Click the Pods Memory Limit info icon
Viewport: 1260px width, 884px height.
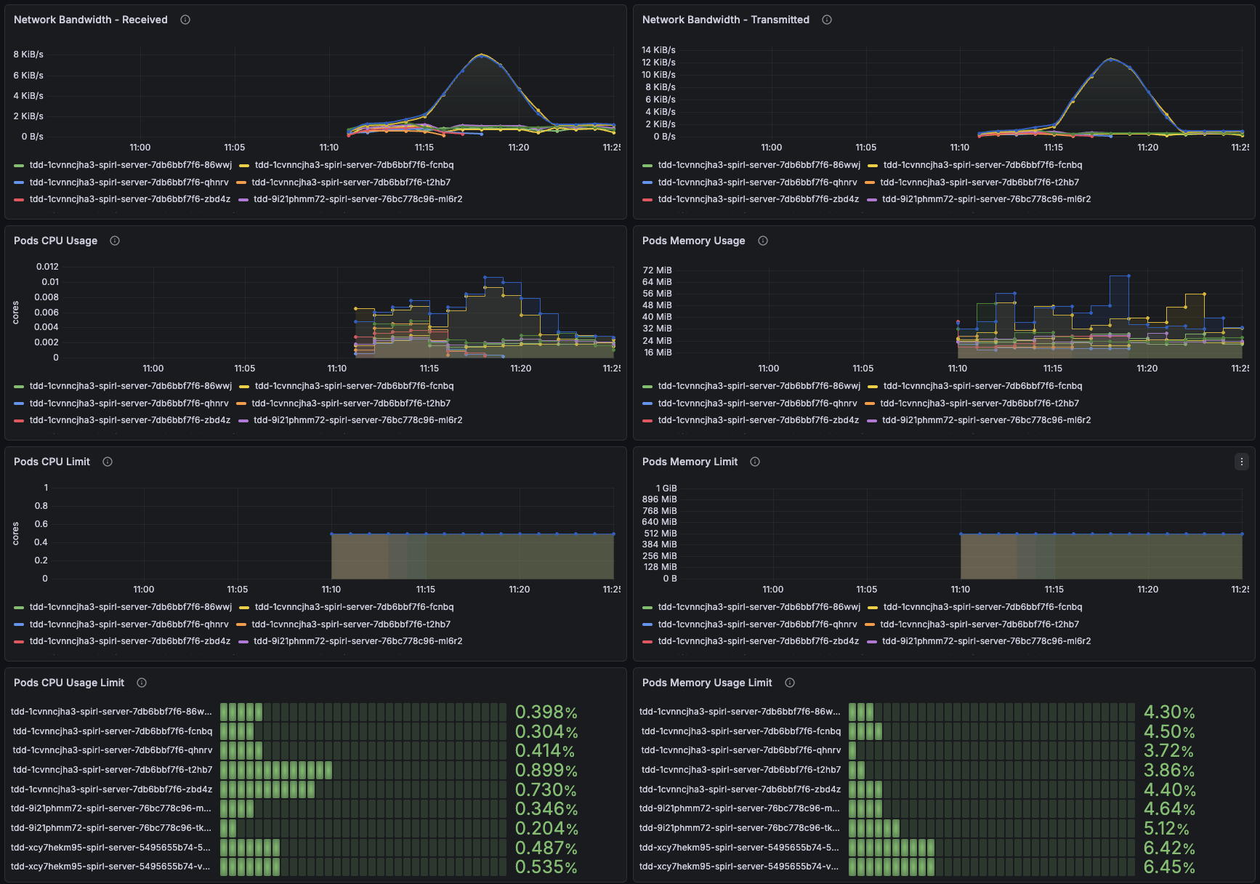(754, 462)
